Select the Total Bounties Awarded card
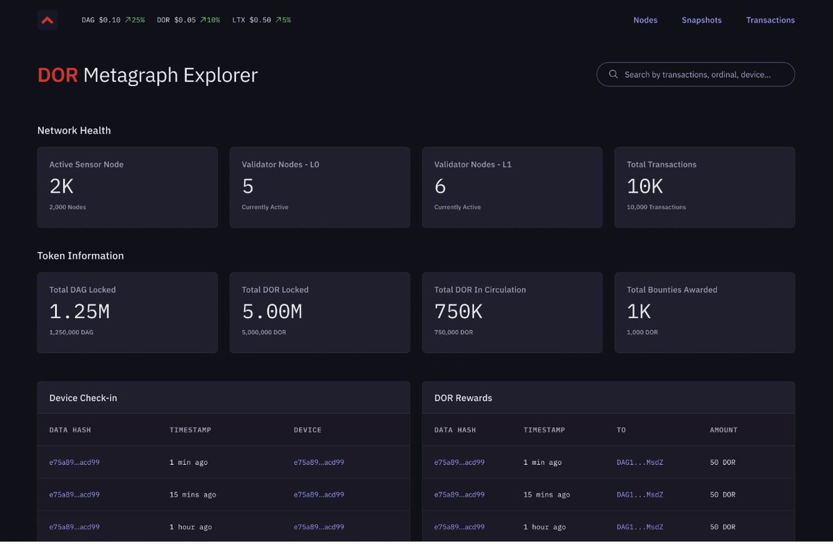Screen dimensions: 833x544 coord(705,312)
